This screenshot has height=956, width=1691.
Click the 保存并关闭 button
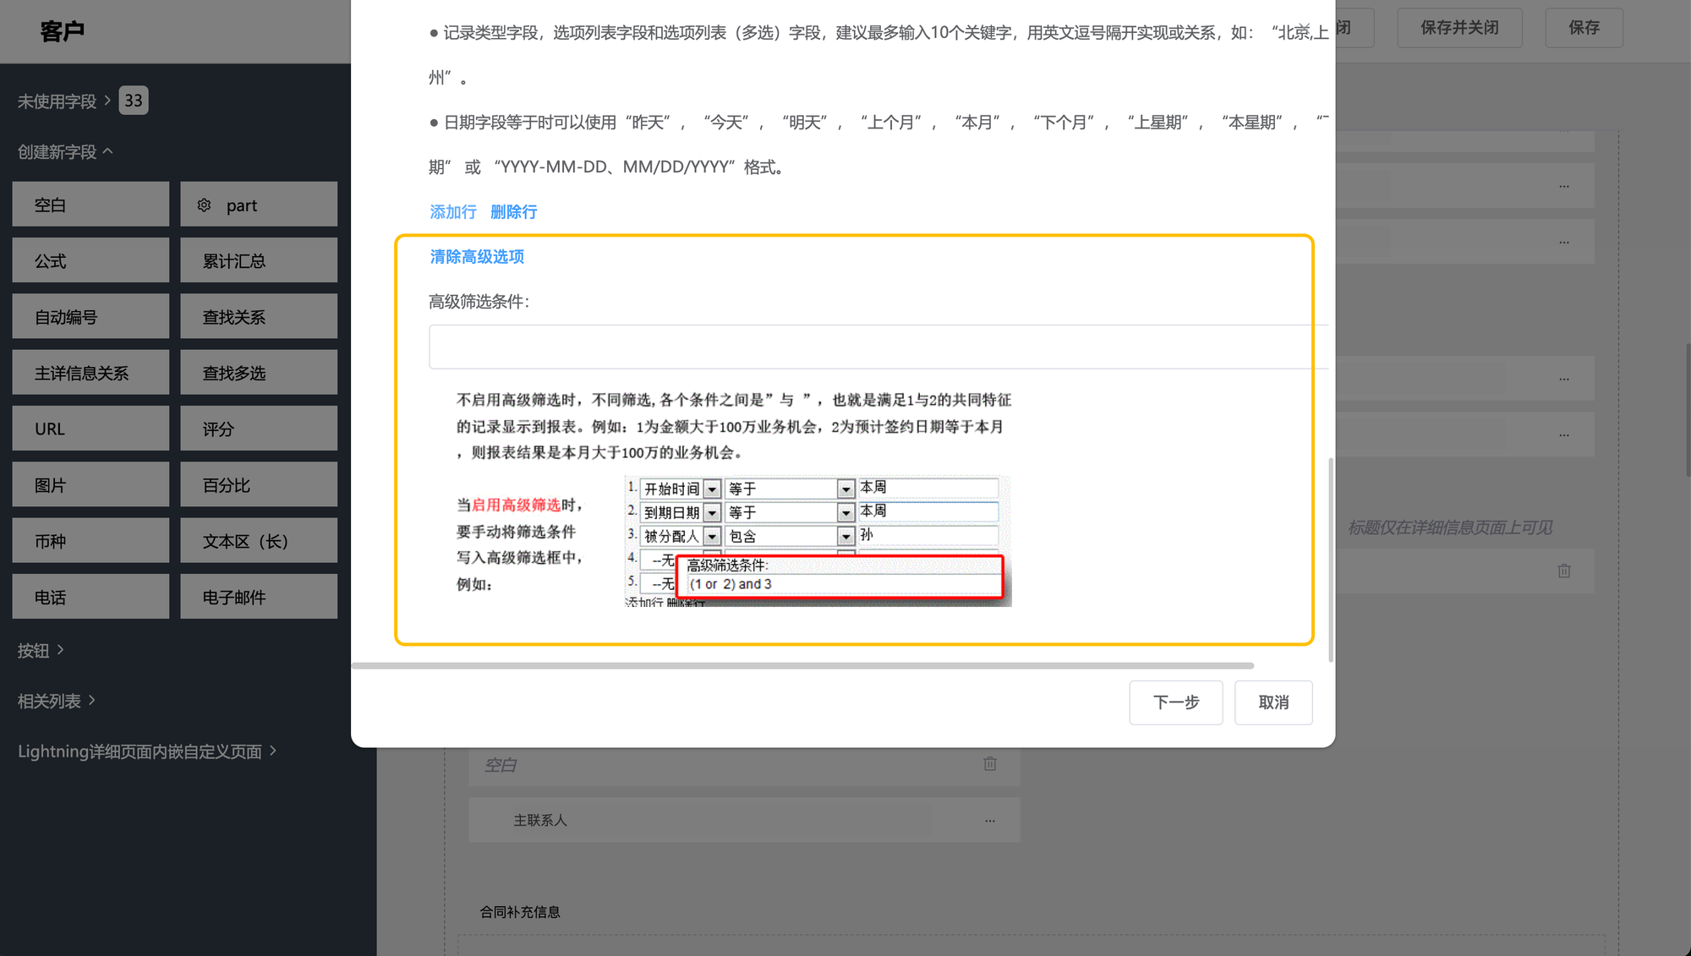(1459, 28)
